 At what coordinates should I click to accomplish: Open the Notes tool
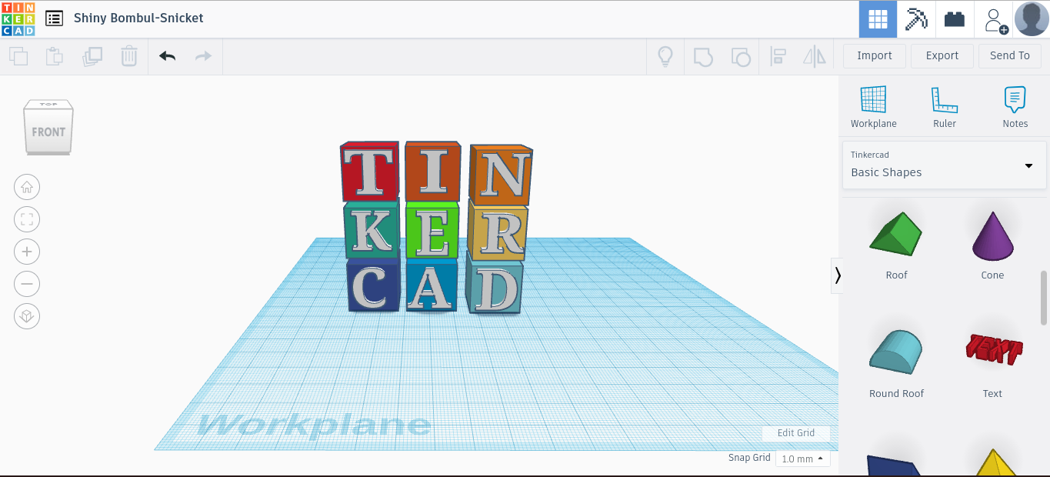click(1015, 104)
